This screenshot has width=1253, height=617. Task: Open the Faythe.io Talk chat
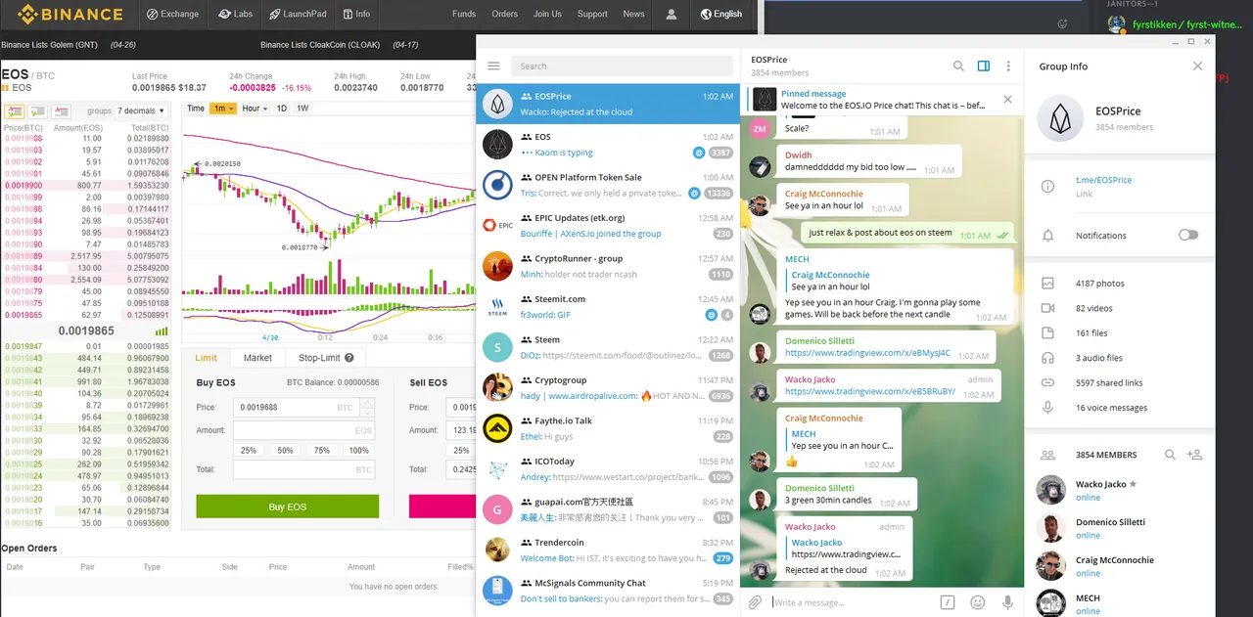(608, 428)
